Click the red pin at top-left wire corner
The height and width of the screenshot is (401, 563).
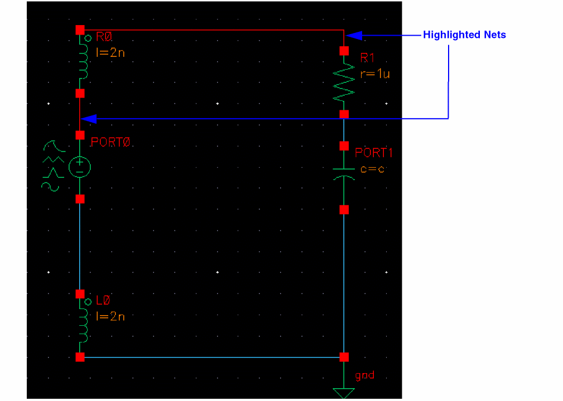(x=80, y=30)
